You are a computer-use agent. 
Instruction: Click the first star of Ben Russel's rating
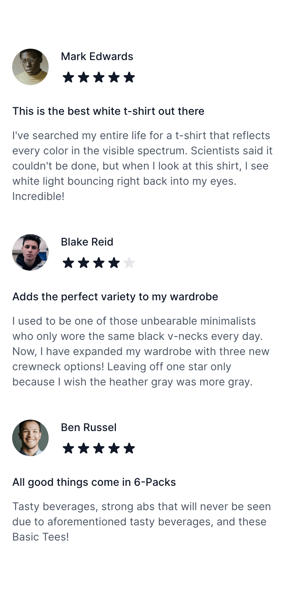tap(68, 448)
